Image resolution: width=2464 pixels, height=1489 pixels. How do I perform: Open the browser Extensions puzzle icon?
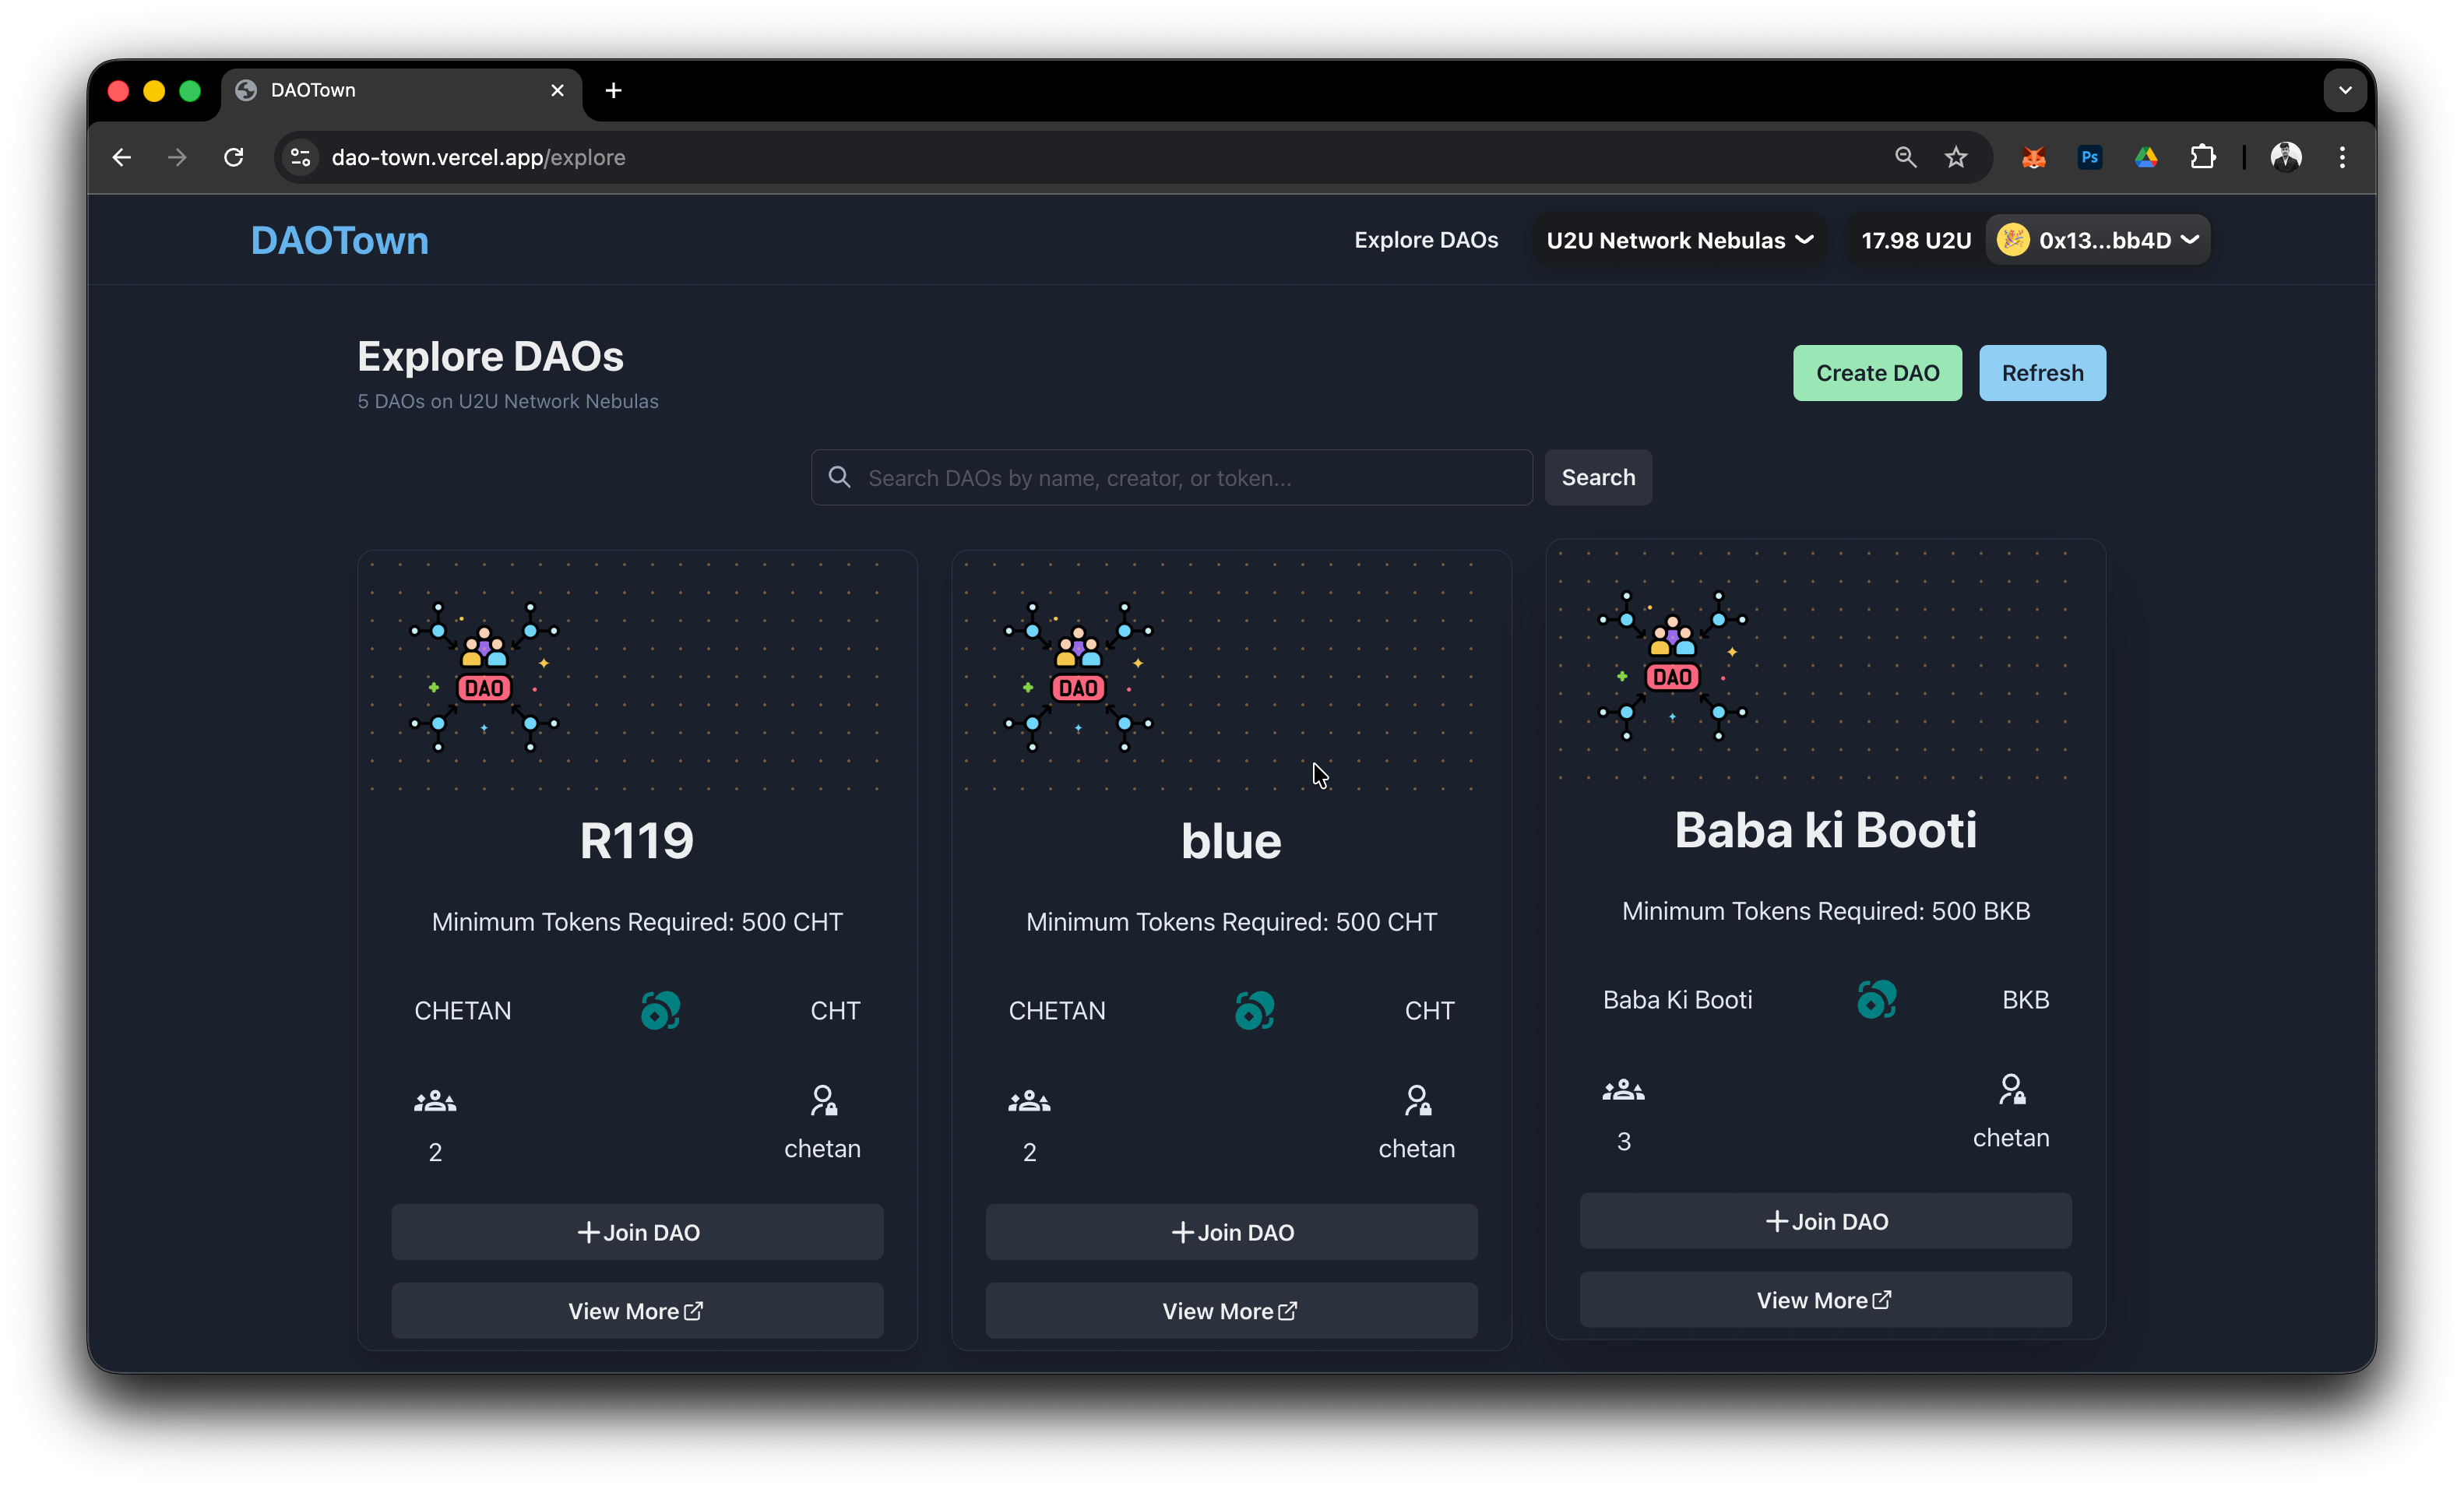pos(2202,157)
